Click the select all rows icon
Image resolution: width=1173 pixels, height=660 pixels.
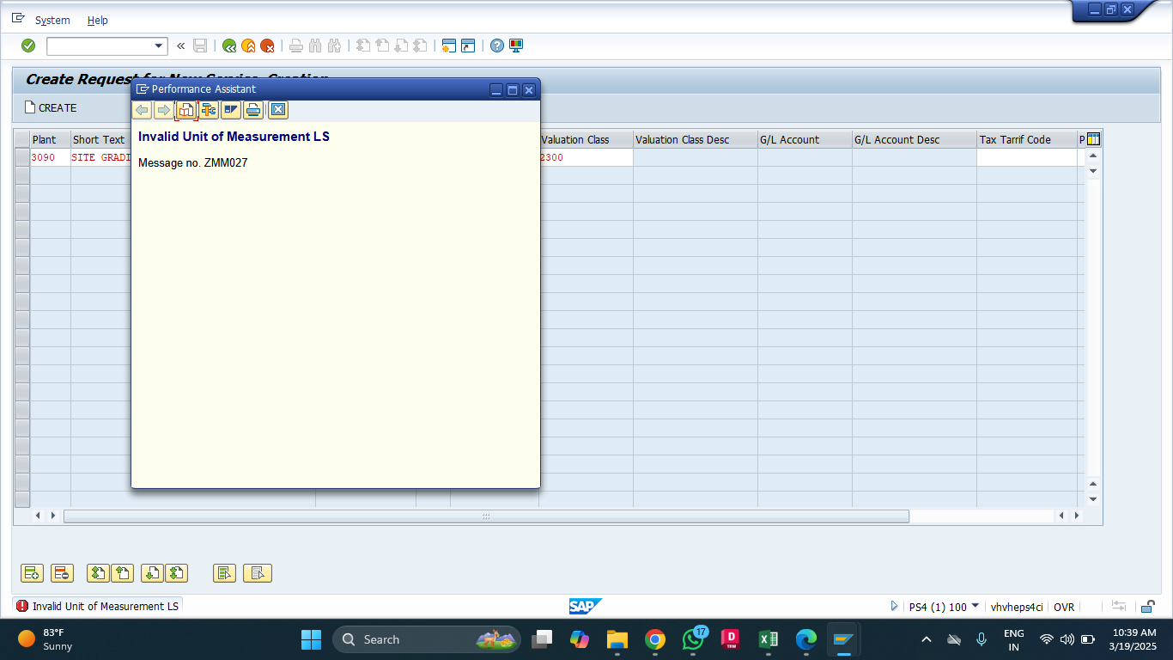click(224, 573)
